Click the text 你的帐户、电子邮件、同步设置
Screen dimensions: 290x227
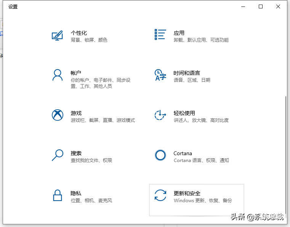[x=101, y=83]
